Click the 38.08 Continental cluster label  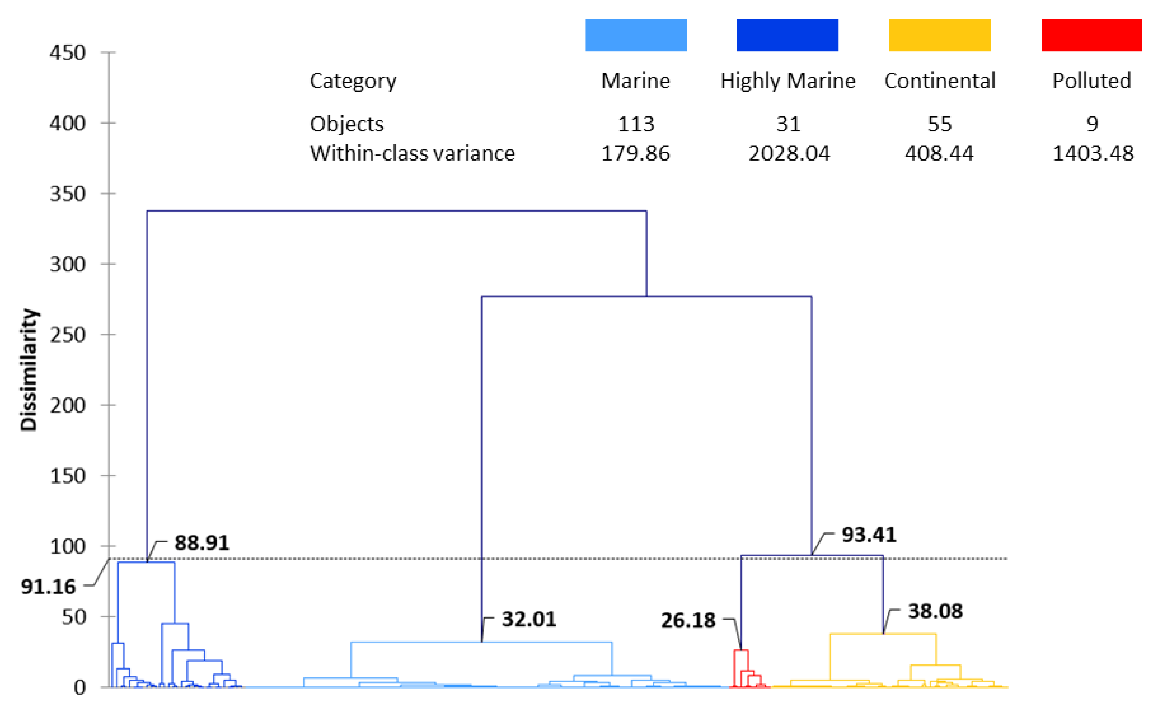(x=935, y=611)
